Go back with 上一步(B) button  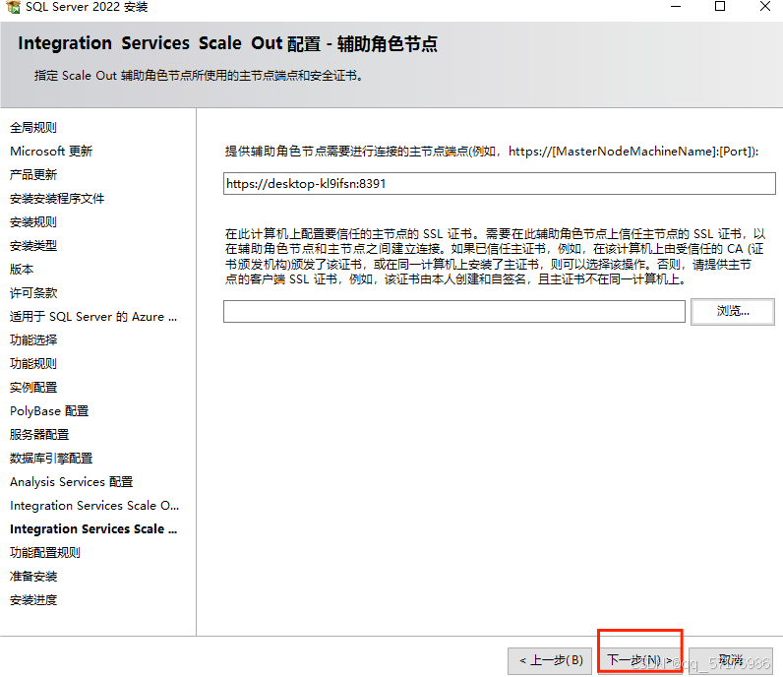coord(550,660)
